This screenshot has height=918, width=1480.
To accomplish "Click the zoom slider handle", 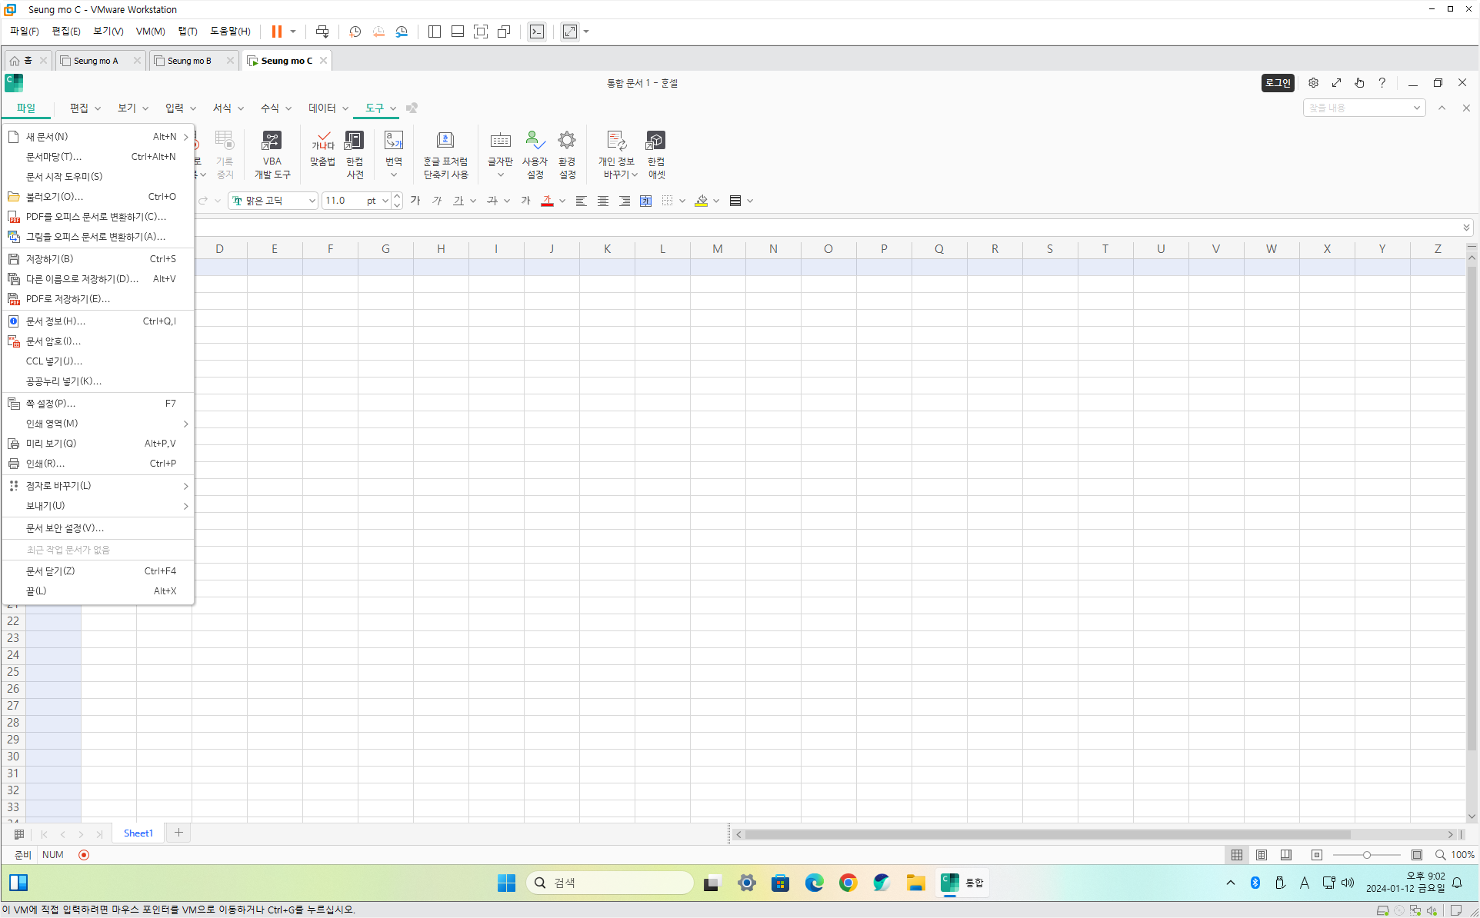I will pos(1366,855).
